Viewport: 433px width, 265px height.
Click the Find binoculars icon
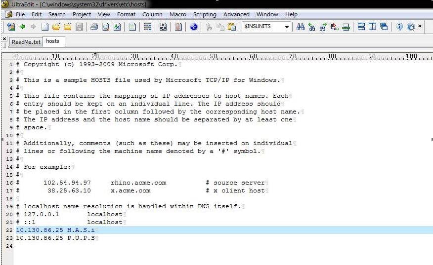pyautogui.click(x=301, y=27)
